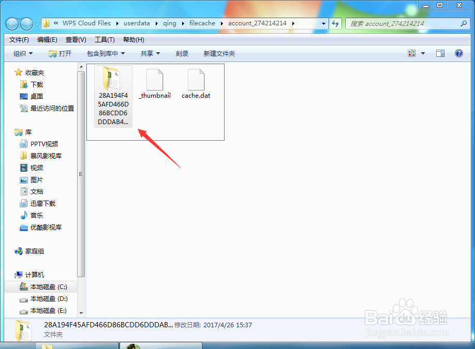Click the taskbar folder button
The width and height of the screenshot is (475, 349).
(77, 346)
